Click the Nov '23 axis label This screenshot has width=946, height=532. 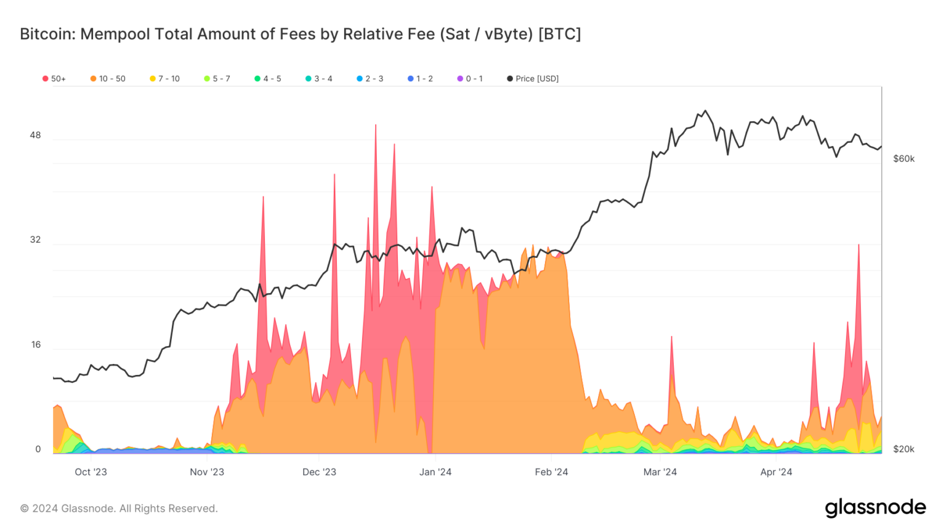click(207, 472)
